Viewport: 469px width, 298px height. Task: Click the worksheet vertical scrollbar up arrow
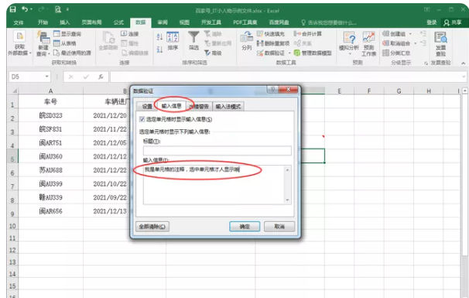click(x=465, y=91)
